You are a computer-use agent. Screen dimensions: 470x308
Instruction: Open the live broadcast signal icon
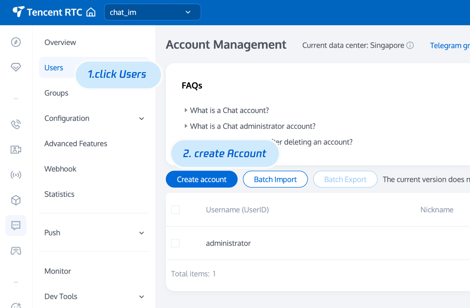(x=16, y=175)
